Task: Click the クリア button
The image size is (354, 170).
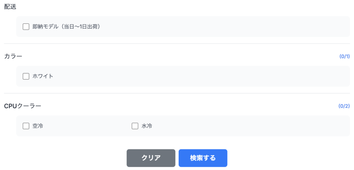Action: tap(151, 158)
